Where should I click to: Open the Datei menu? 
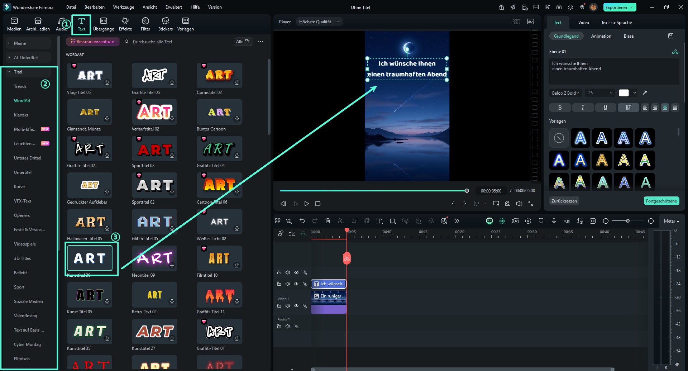click(x=71, y=7)
